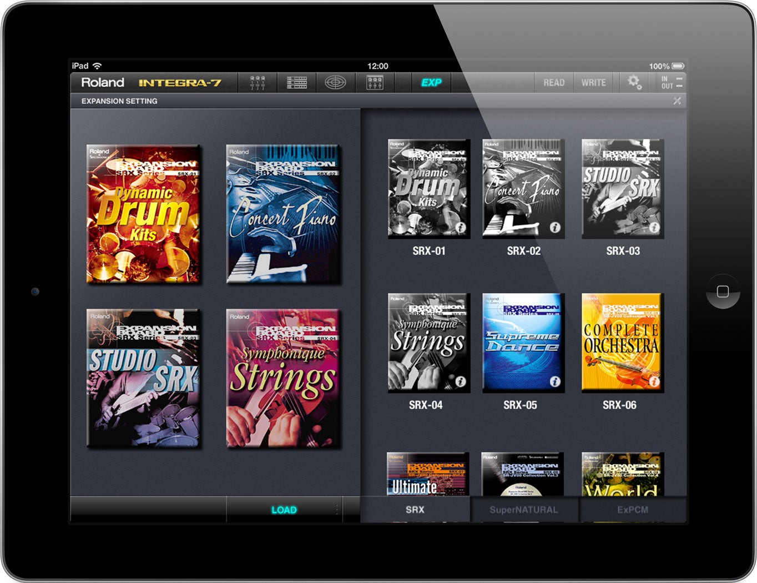The image size is (757, 583).
Task: Select the SRX tab
Action: tap(415, 510)
